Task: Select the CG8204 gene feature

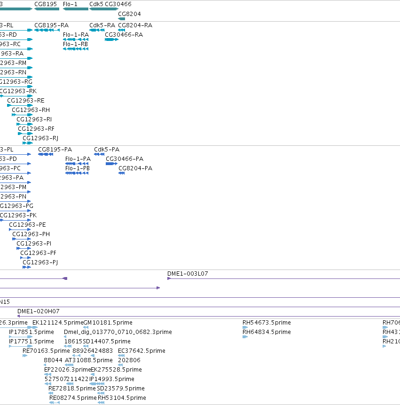Action: [122, 19]
